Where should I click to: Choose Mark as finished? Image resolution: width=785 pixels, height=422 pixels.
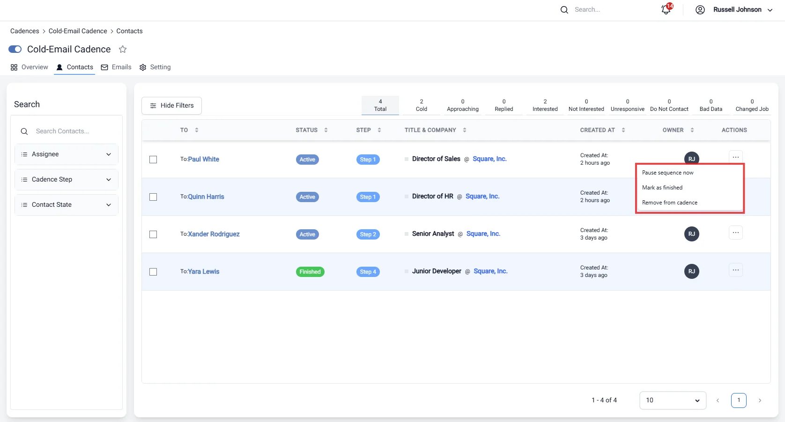(x=662, y=188)
